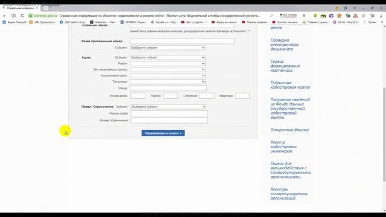
Task: Open the Публичная кадастровая карта link
Action: 290,85
